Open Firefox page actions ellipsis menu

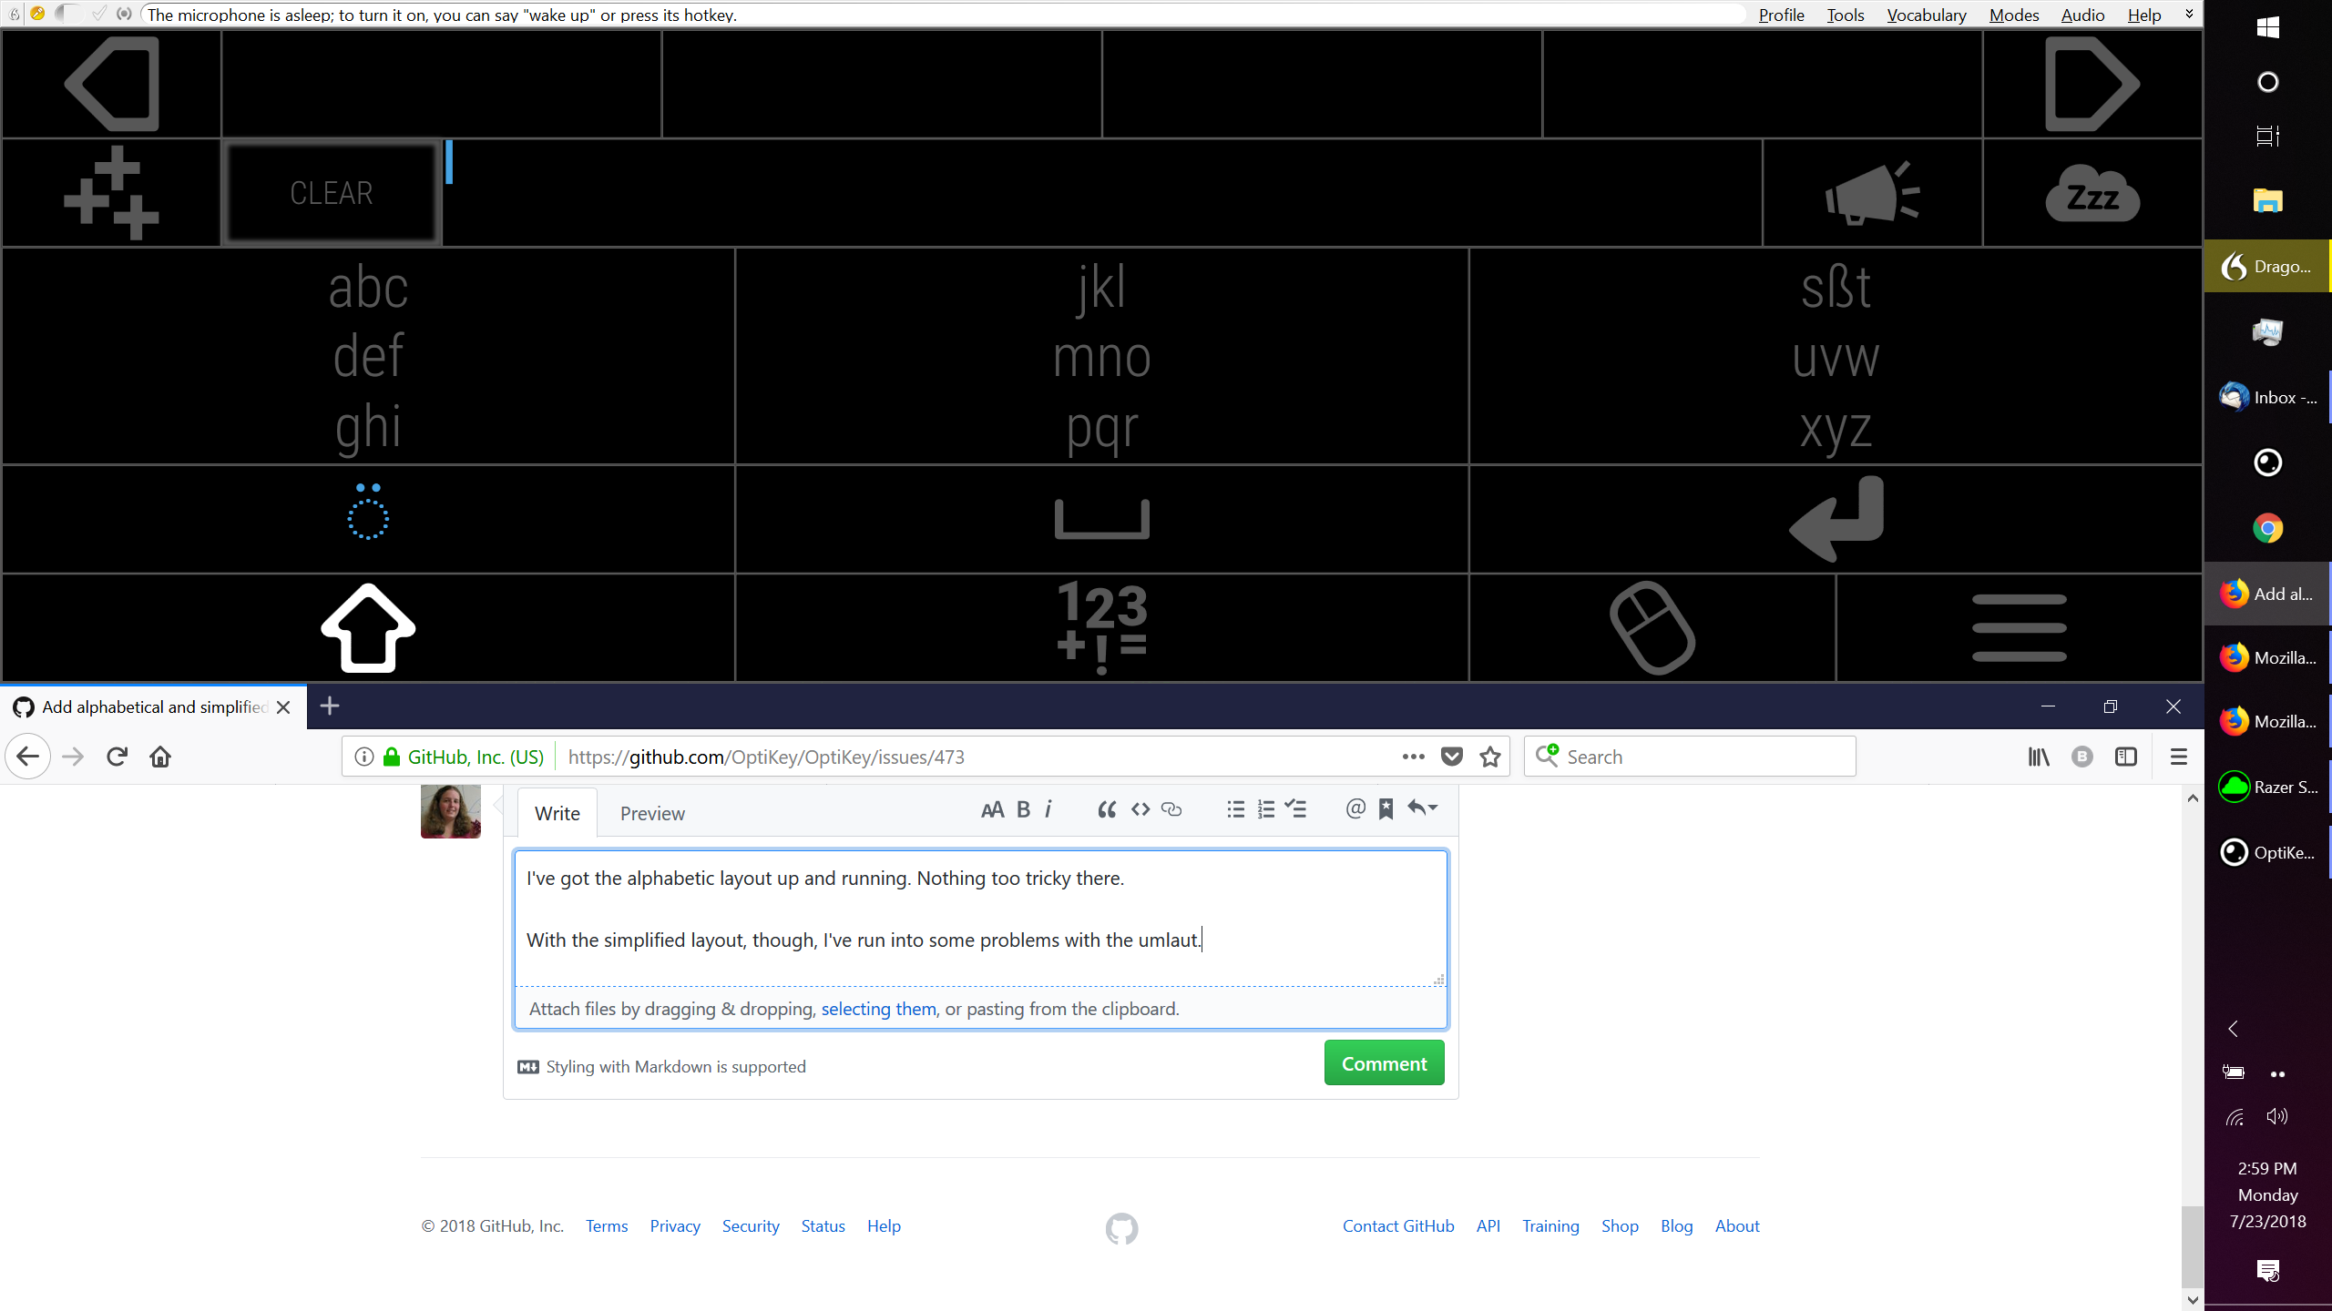pyautogui.click(x=1413, y=757)
